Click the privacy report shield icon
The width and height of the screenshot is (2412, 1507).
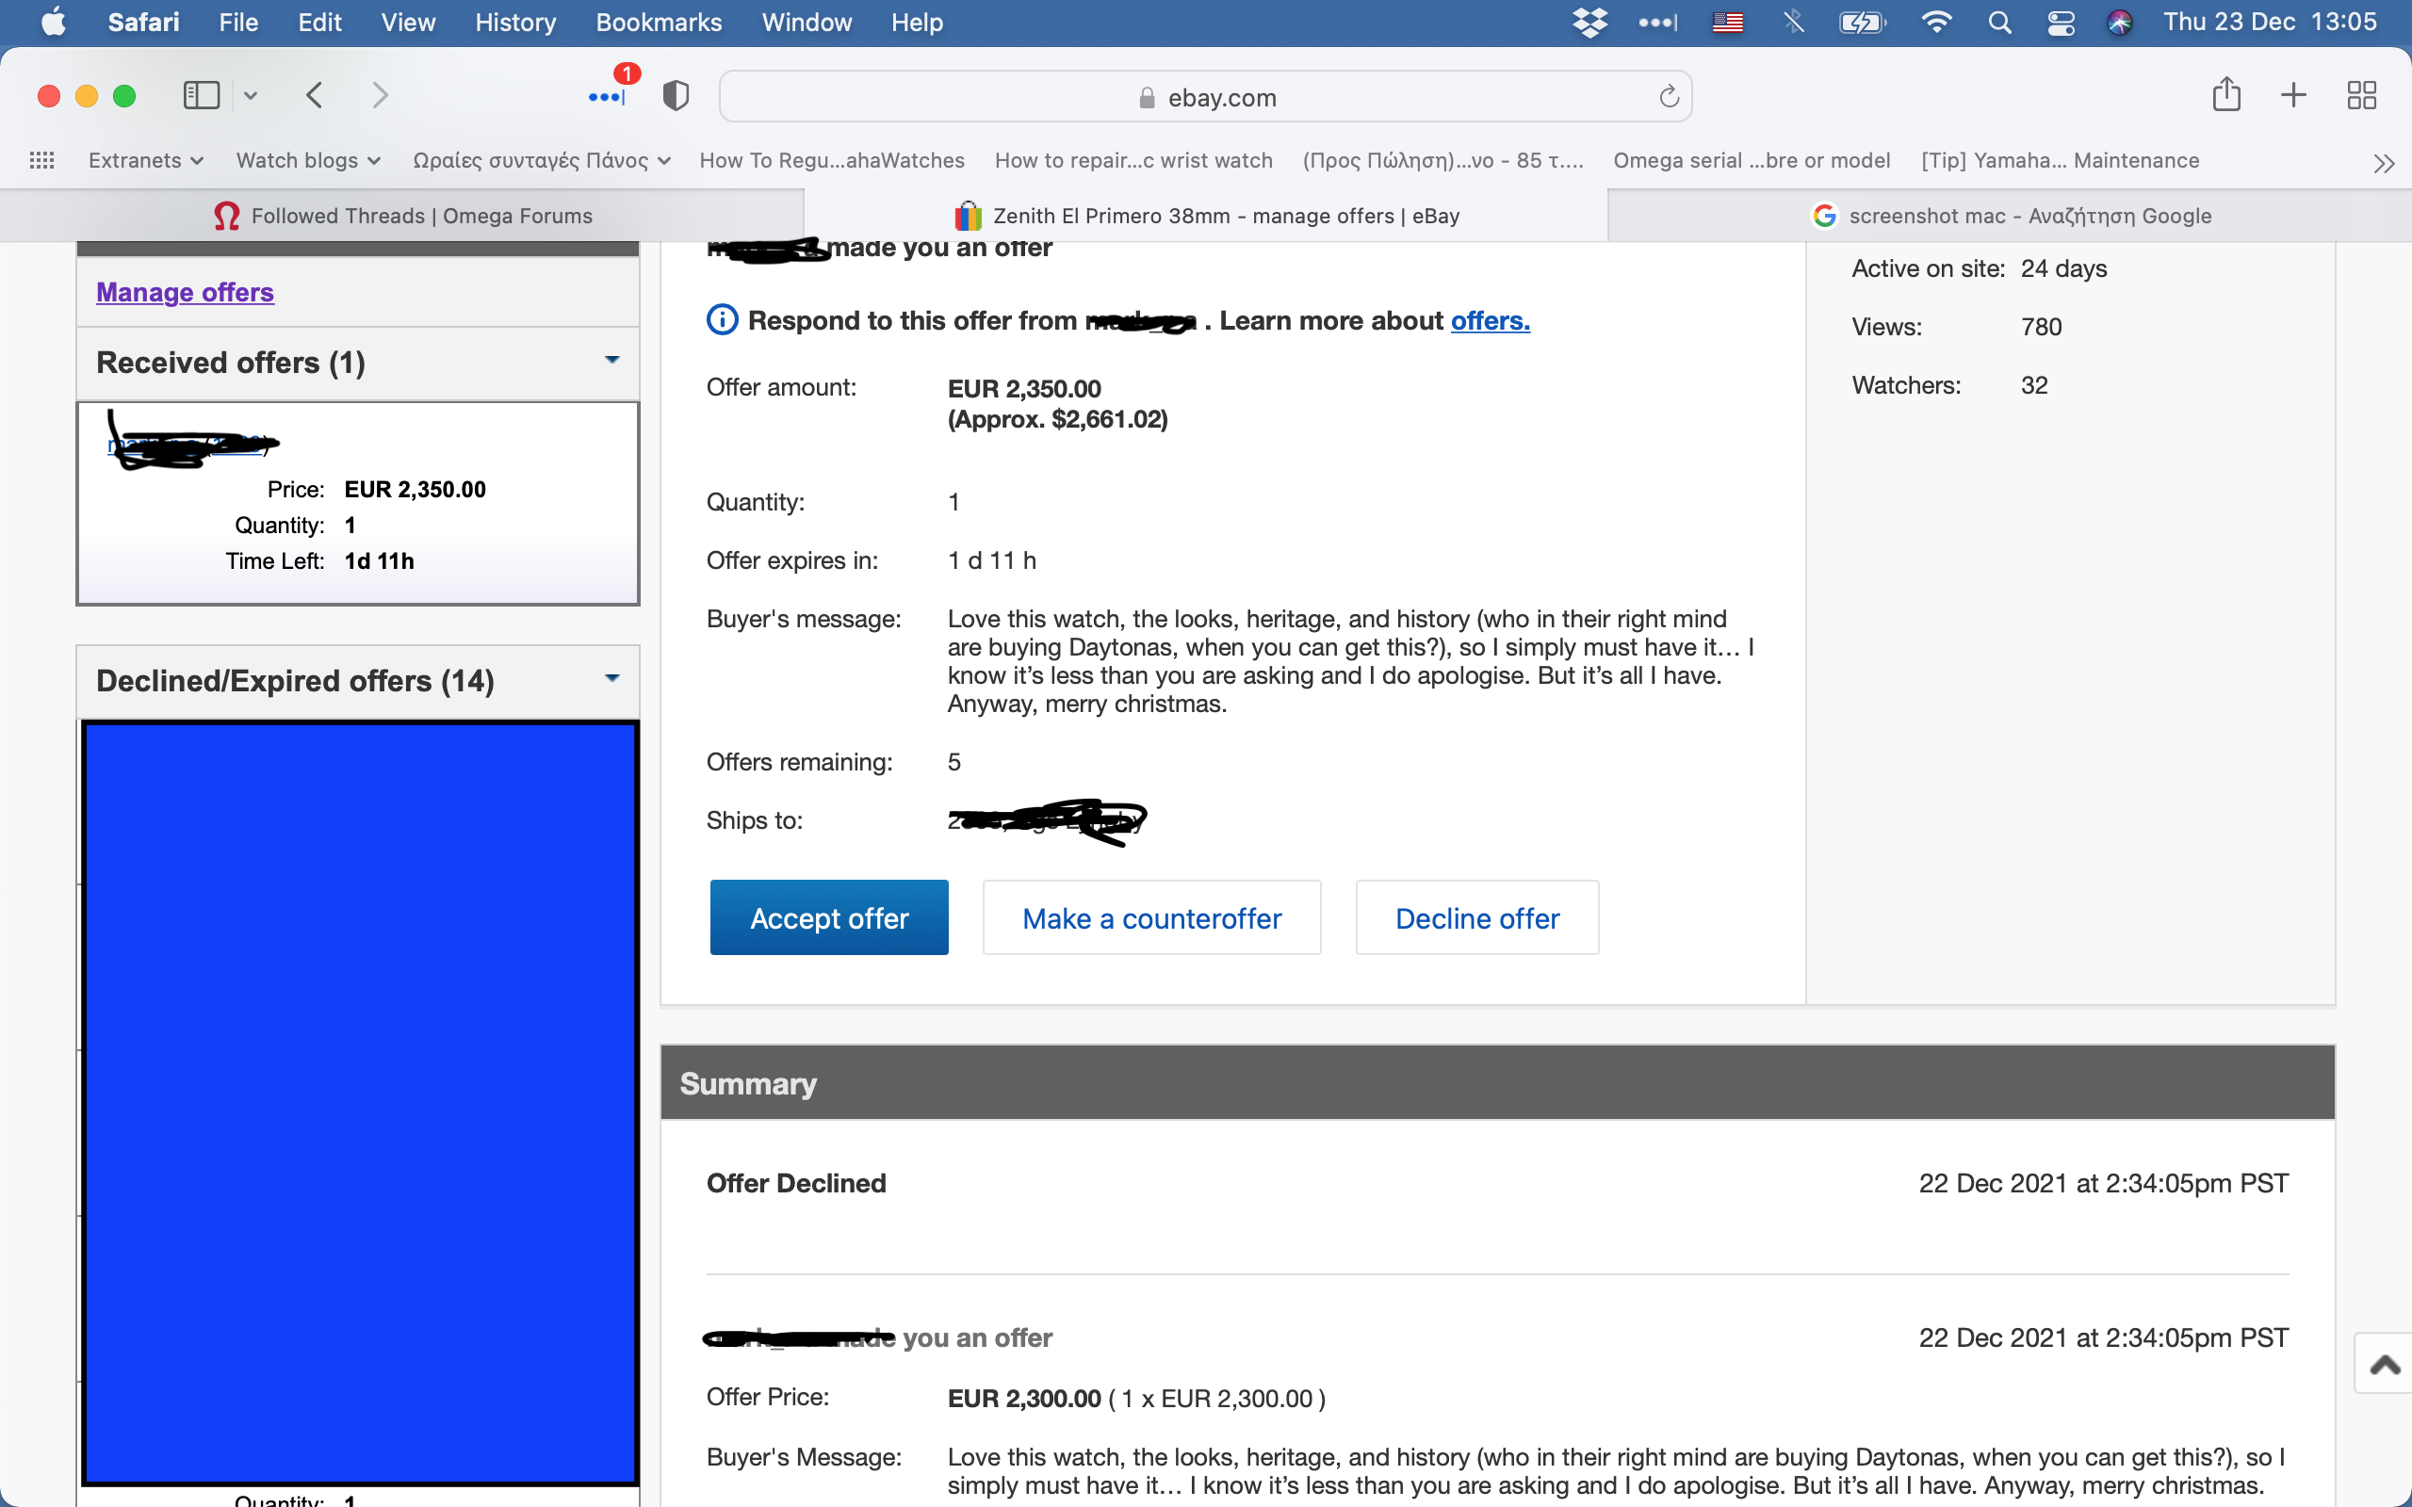[x=676, y=96]
